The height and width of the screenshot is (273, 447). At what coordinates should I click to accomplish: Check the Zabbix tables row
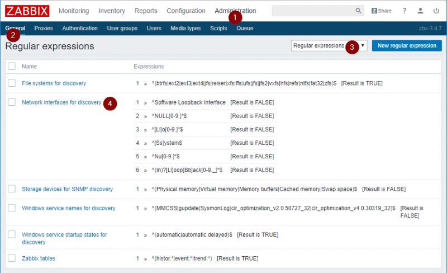12,258
